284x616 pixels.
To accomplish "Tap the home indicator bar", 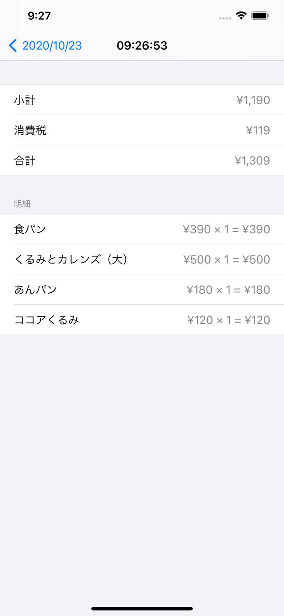I will click(x=142, y=609).
